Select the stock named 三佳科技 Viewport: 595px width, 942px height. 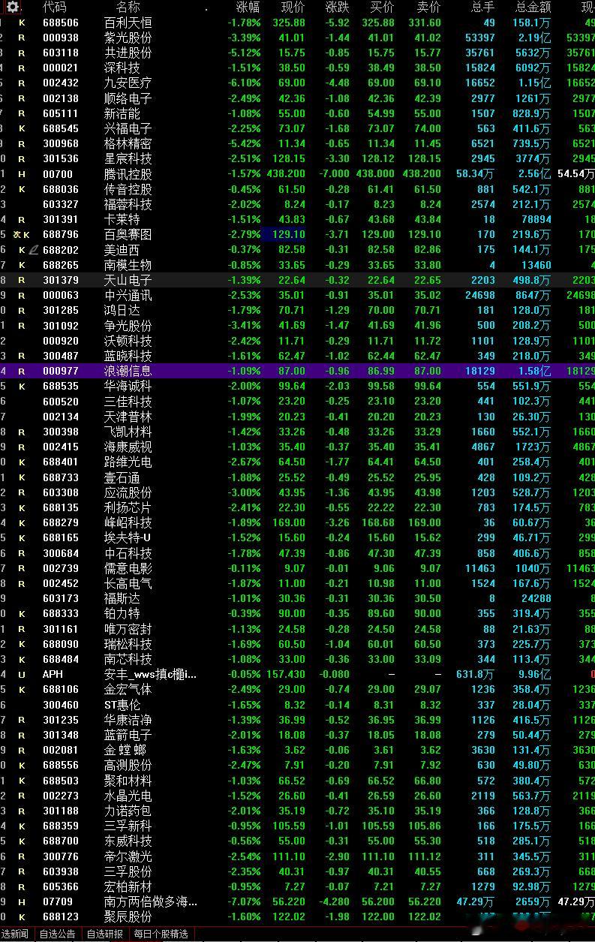pos(128,402)
